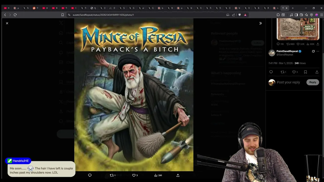Screen dimensions: 324x182
Task: Click the Grok explain icon beside the tweet
Action: [313, 51]
